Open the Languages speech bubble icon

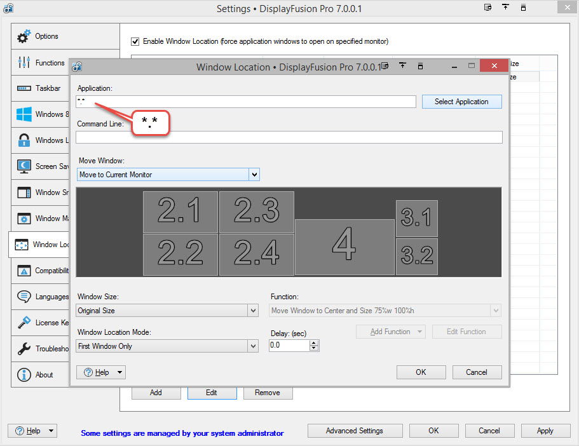tap(24, 297)
